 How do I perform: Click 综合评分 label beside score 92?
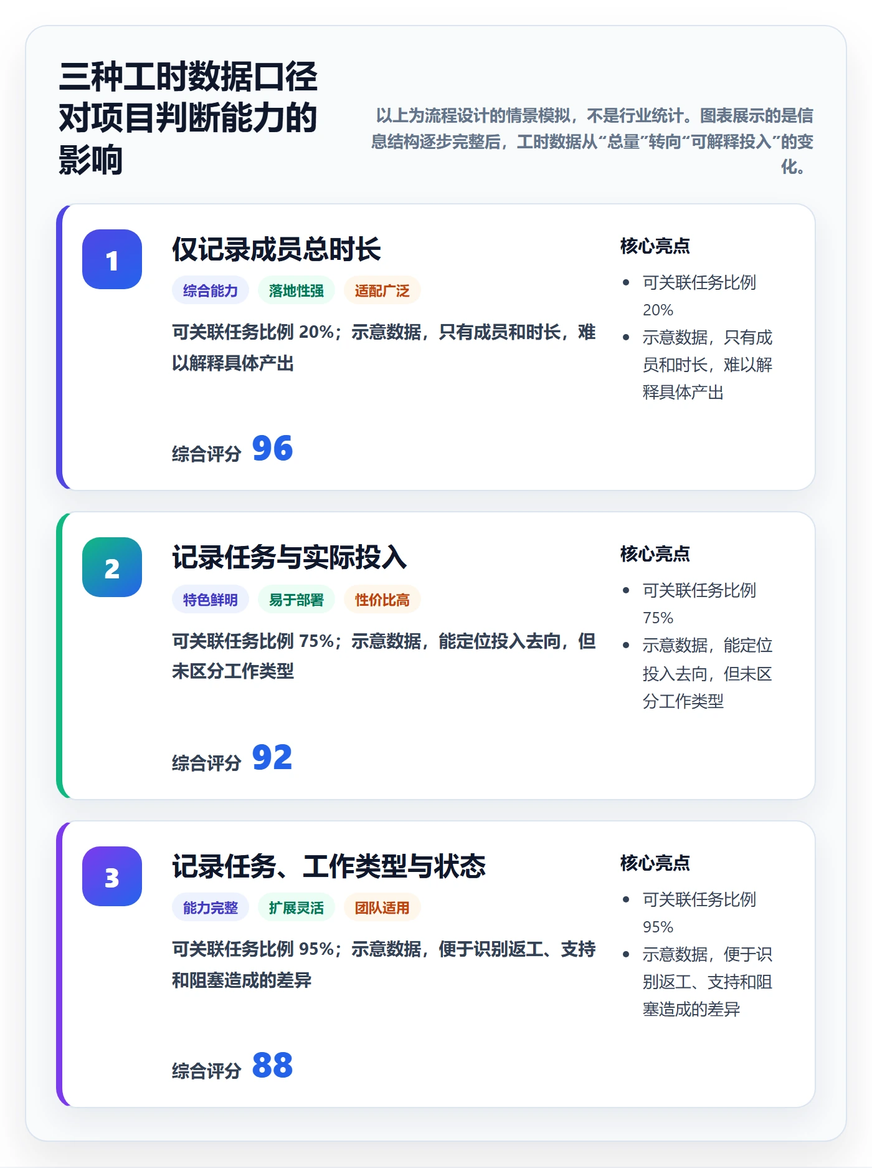[x=207, y=763]
